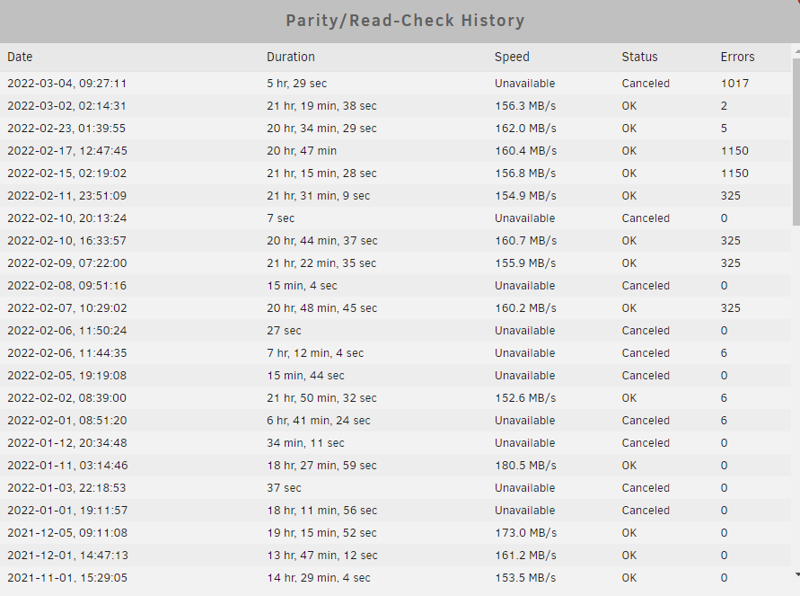Select the 2021-12-05, 09:11:08 row
The width and height of the screenshot is (800, 596).
tap(395, 533)
